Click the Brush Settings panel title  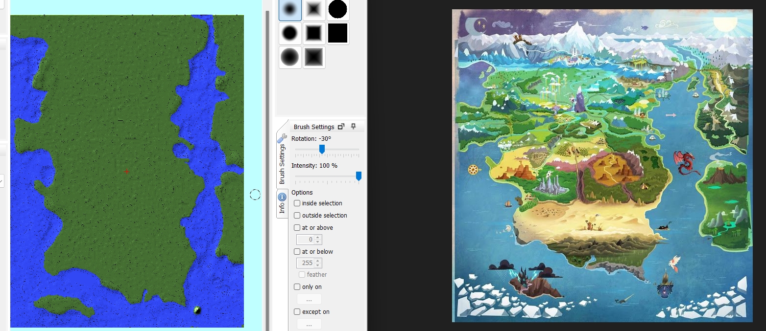click(314, 127)
